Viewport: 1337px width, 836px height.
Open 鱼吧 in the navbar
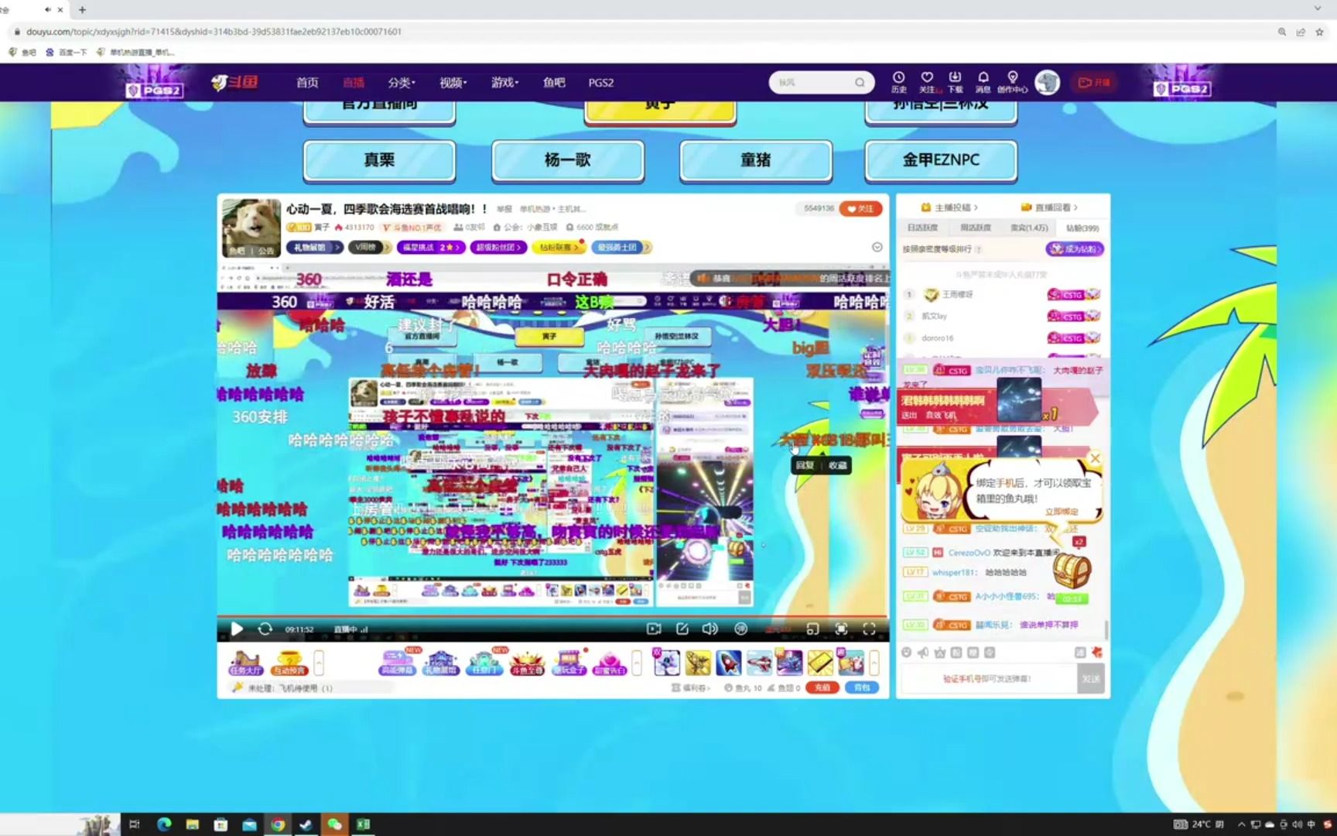click(x=554, y=83)
